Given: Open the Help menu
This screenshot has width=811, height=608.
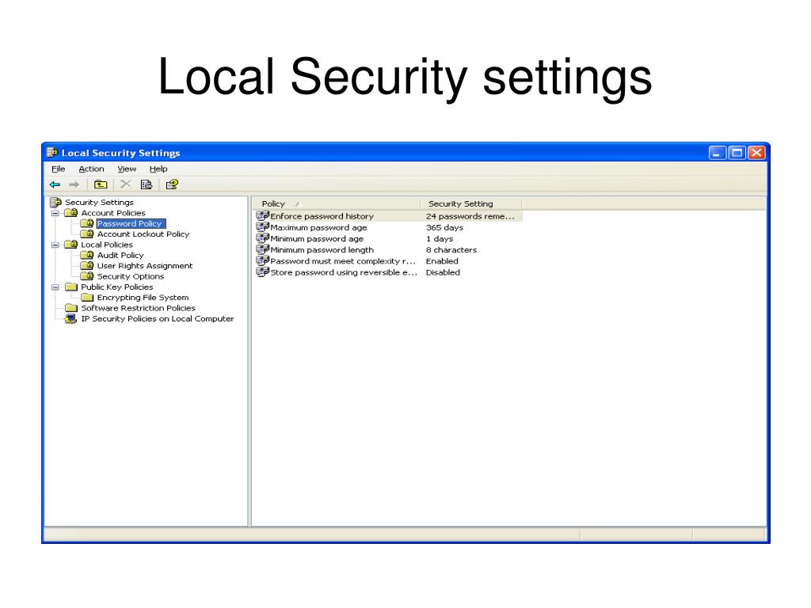Looking at the screenshot, I should point(158,169).
